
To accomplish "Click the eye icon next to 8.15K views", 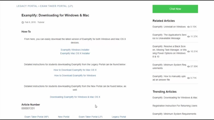I will [x=188, y=27].
